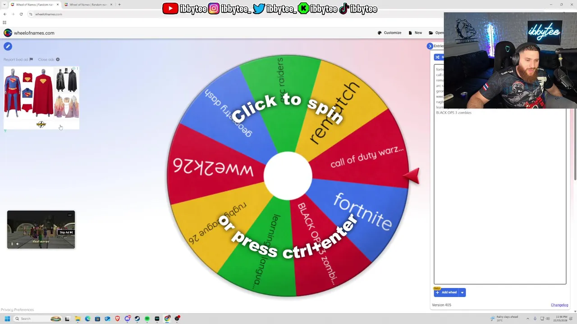Viewport: 577px width, 324px height.
Task: Switch to the second Wheel of Names tab
Action: (x=88, y=4)
